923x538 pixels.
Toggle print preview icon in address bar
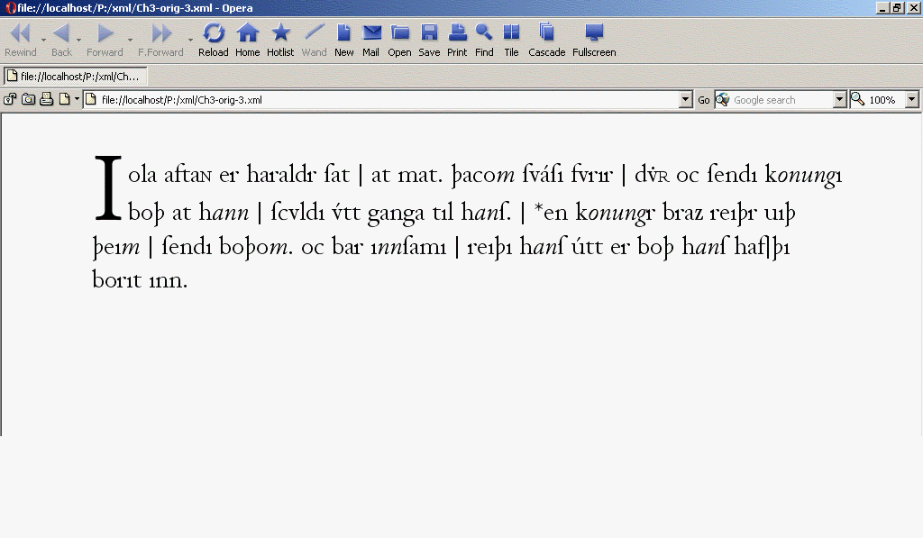click(x=46, y=99)
